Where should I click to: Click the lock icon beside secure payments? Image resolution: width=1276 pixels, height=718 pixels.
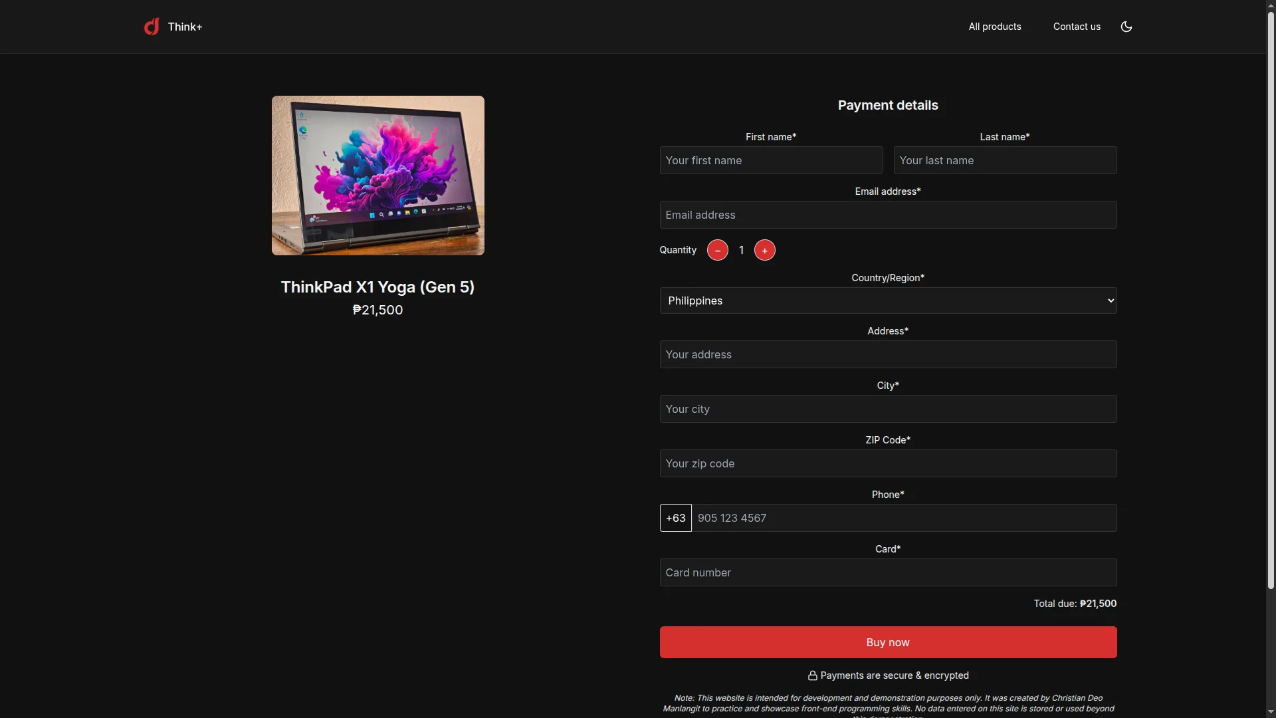tap(812, 675)
